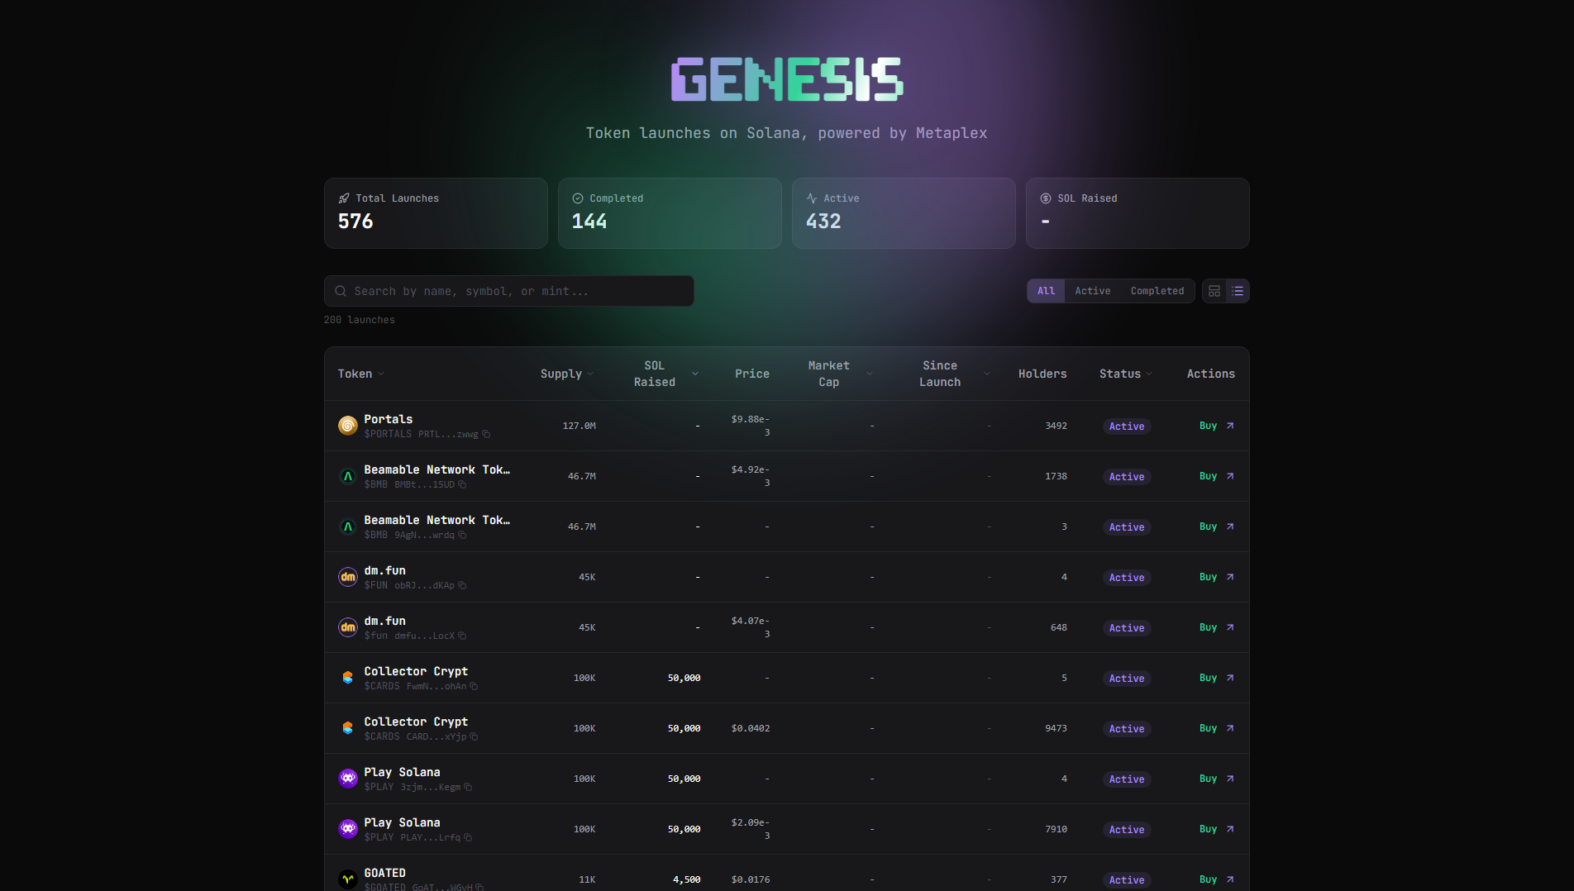Sort by SOL Raised column

[665, 374]
